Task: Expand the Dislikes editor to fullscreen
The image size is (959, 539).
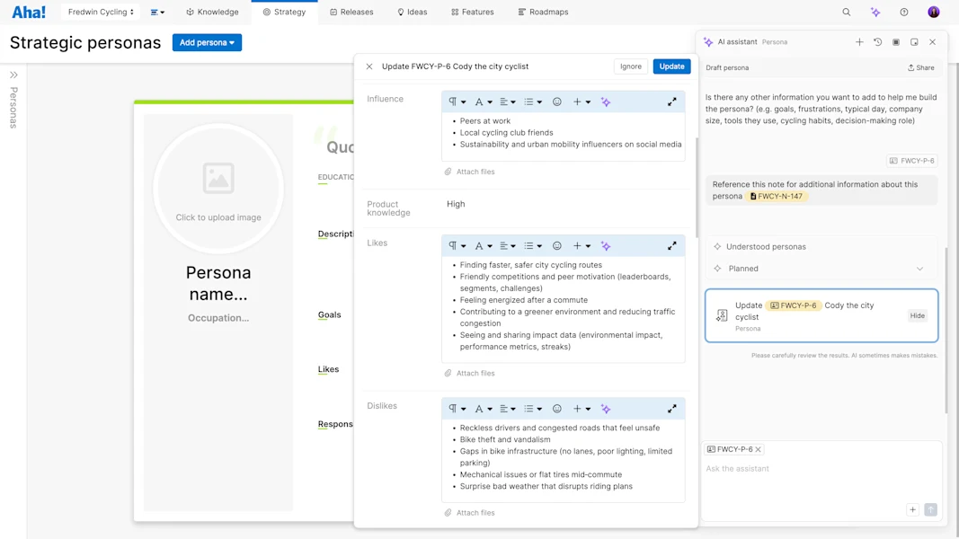Action: [x=672, y=409]
